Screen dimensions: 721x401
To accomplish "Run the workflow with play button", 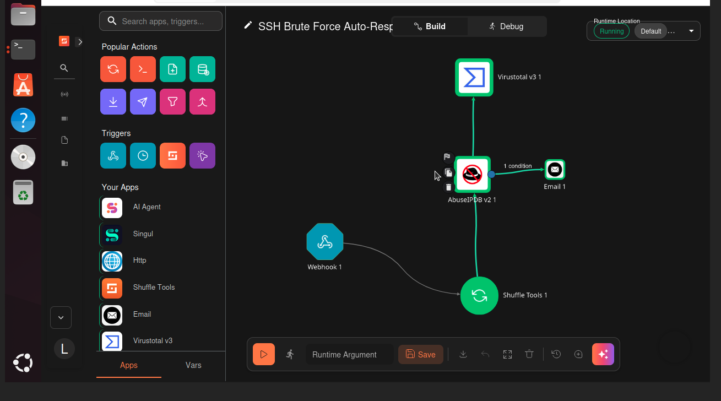I will pos(264,354).
